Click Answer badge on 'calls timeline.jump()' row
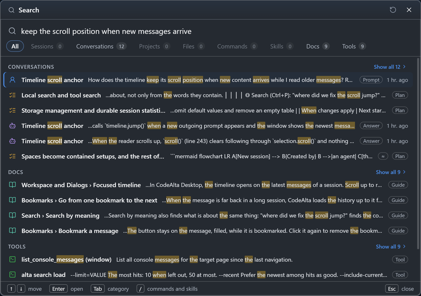The width and height of the screenshot is (421, 296). 371,126
